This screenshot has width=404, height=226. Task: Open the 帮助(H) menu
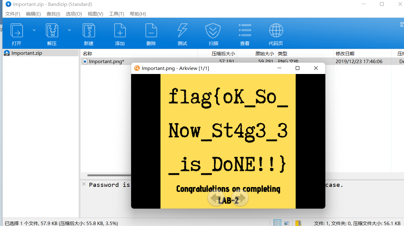[x=138, y=14]
